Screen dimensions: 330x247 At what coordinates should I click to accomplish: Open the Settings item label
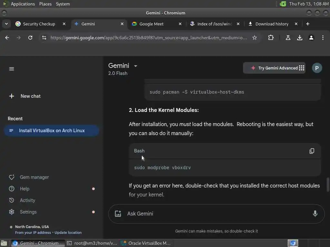tap(28, 212)
